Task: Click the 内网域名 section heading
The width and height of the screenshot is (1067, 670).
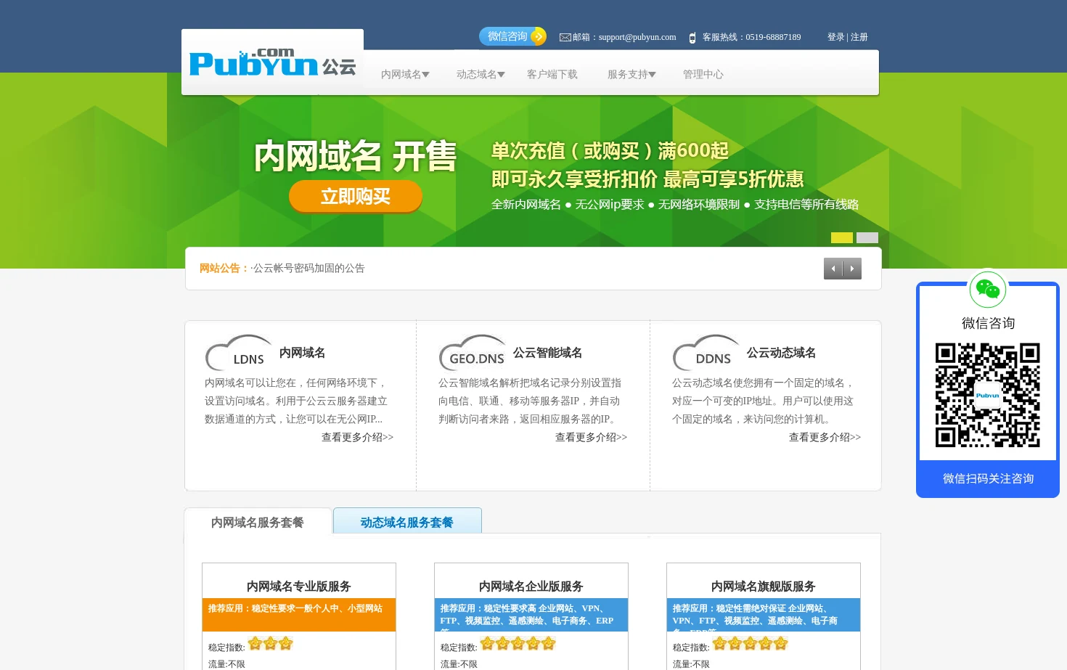Action: click(x=303, y=352)
